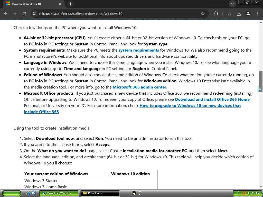Click the green Start button on taskbar
This screenshot has height=197, width=263.
click(x=12, y=193)
